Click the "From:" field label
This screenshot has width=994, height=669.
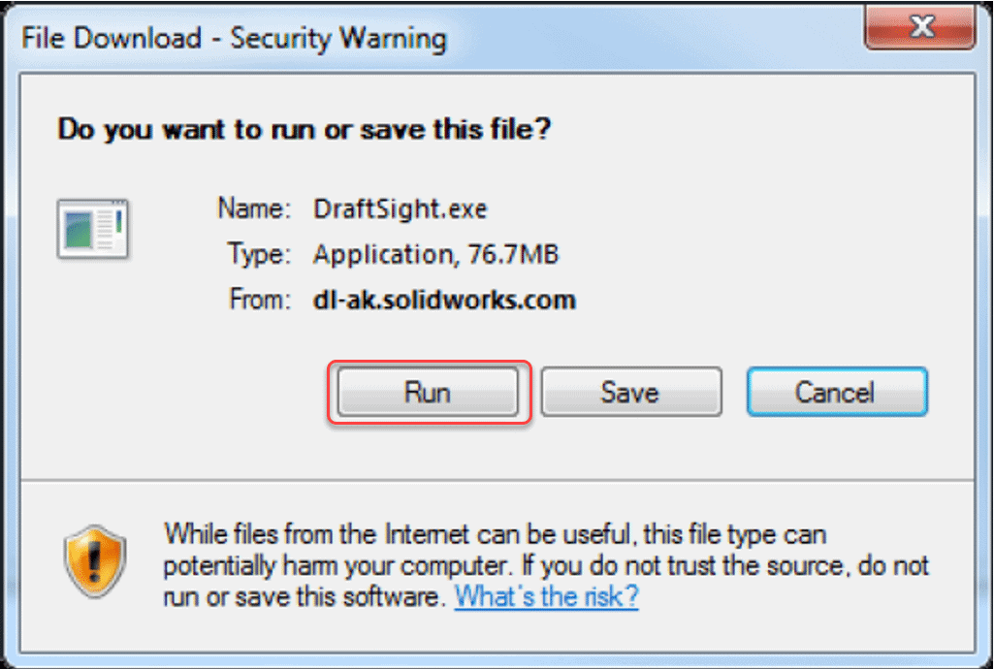click(259, 300)
